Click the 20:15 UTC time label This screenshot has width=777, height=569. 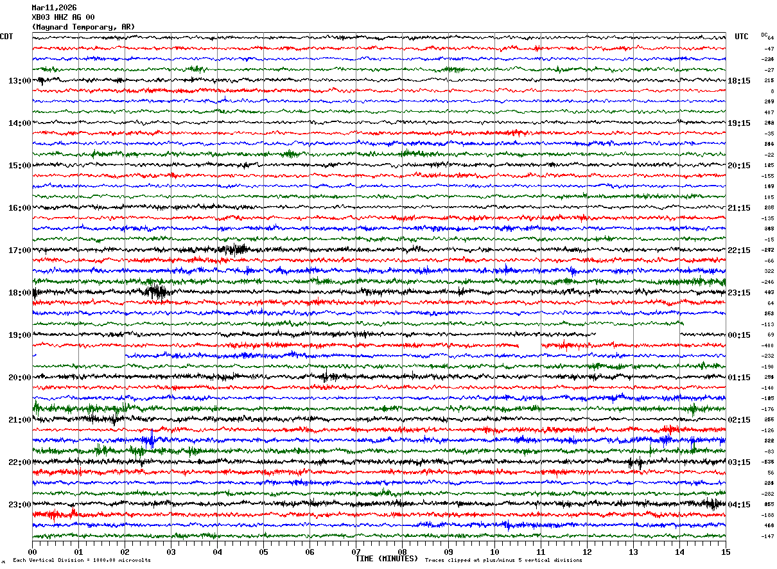pos(739,166)
